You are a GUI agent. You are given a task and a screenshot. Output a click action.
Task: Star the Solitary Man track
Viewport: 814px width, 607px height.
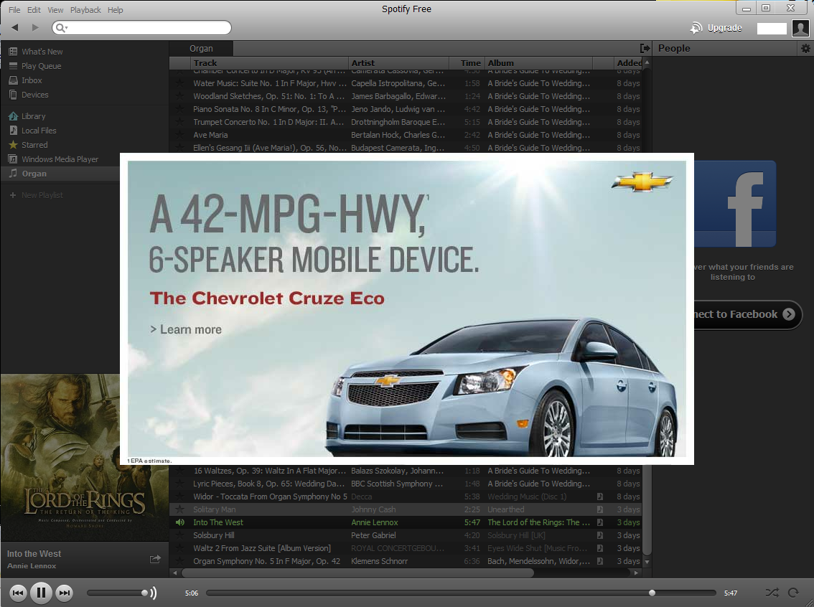(x=180, y=509)
